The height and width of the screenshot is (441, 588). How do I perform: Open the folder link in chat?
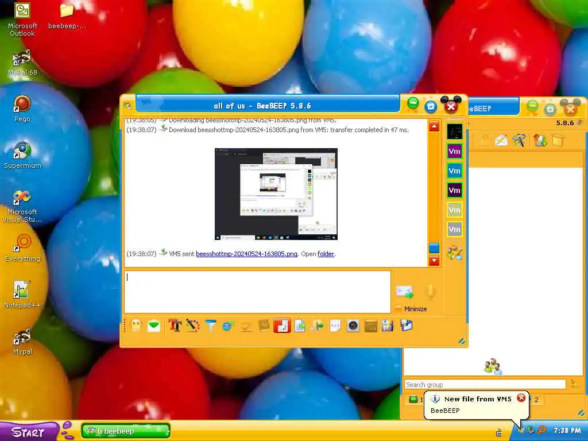tap(326, 254)
